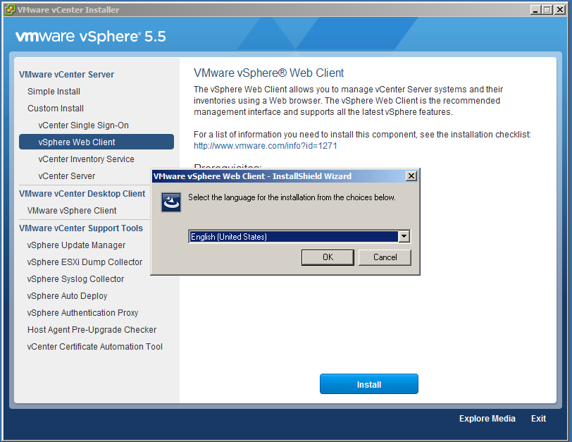Click Exit at bottom right

(538, 419)
